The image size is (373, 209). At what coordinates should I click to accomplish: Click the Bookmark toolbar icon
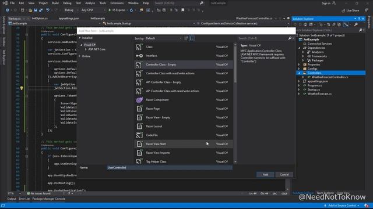coord(182,10)
